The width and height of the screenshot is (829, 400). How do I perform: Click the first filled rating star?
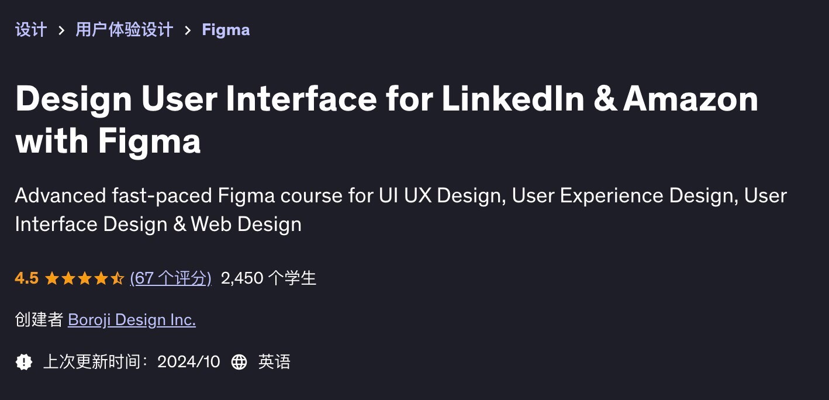[x=51, y=278]
